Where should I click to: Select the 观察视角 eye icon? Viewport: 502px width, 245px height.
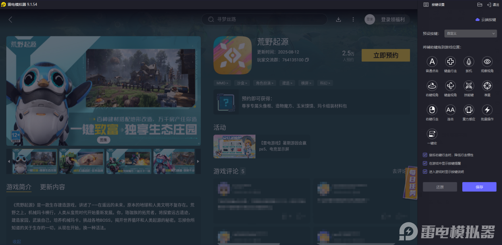click(487, 62)
